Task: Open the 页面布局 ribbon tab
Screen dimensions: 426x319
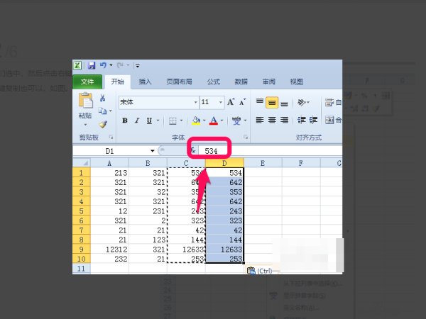Action: pos(180,82)
